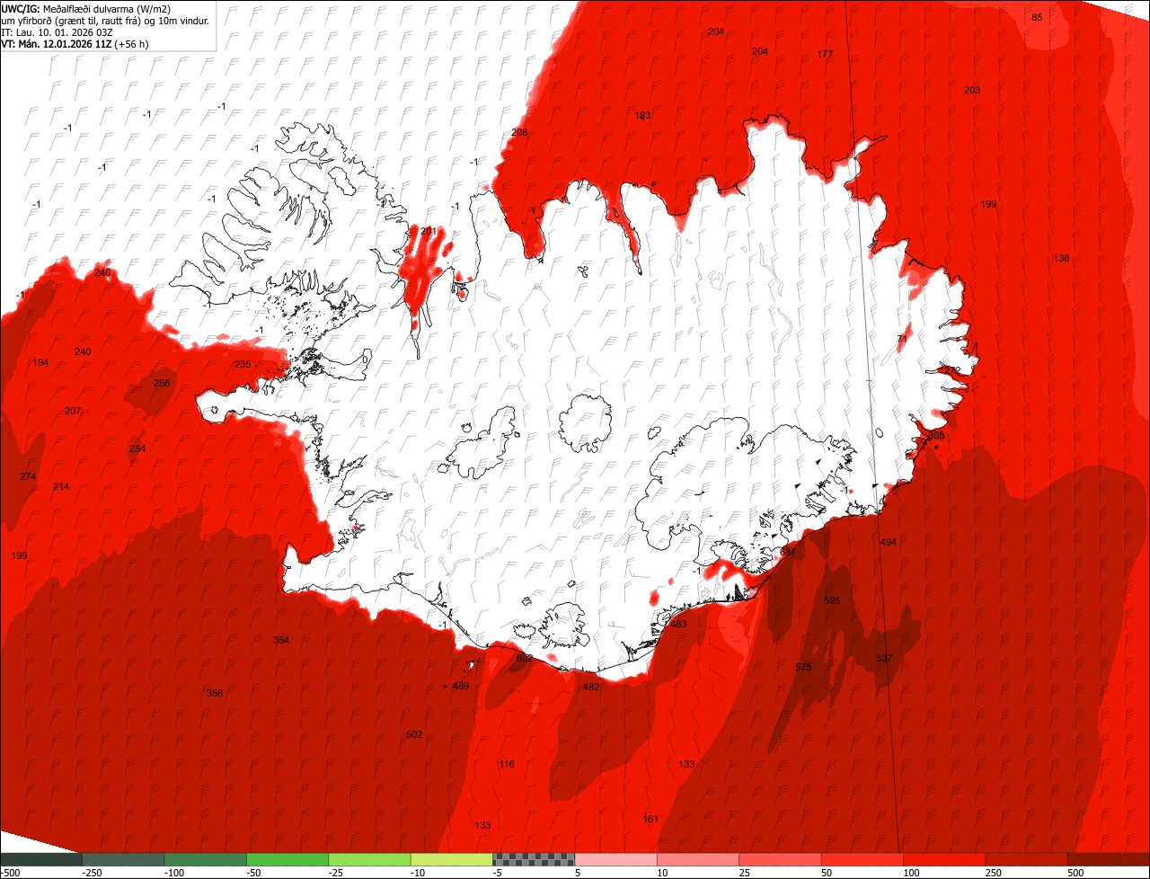Select the pale pink legend swatch between 5 and 10
The width and height of the screenshot is (1150, 879).
coord(616,859)
